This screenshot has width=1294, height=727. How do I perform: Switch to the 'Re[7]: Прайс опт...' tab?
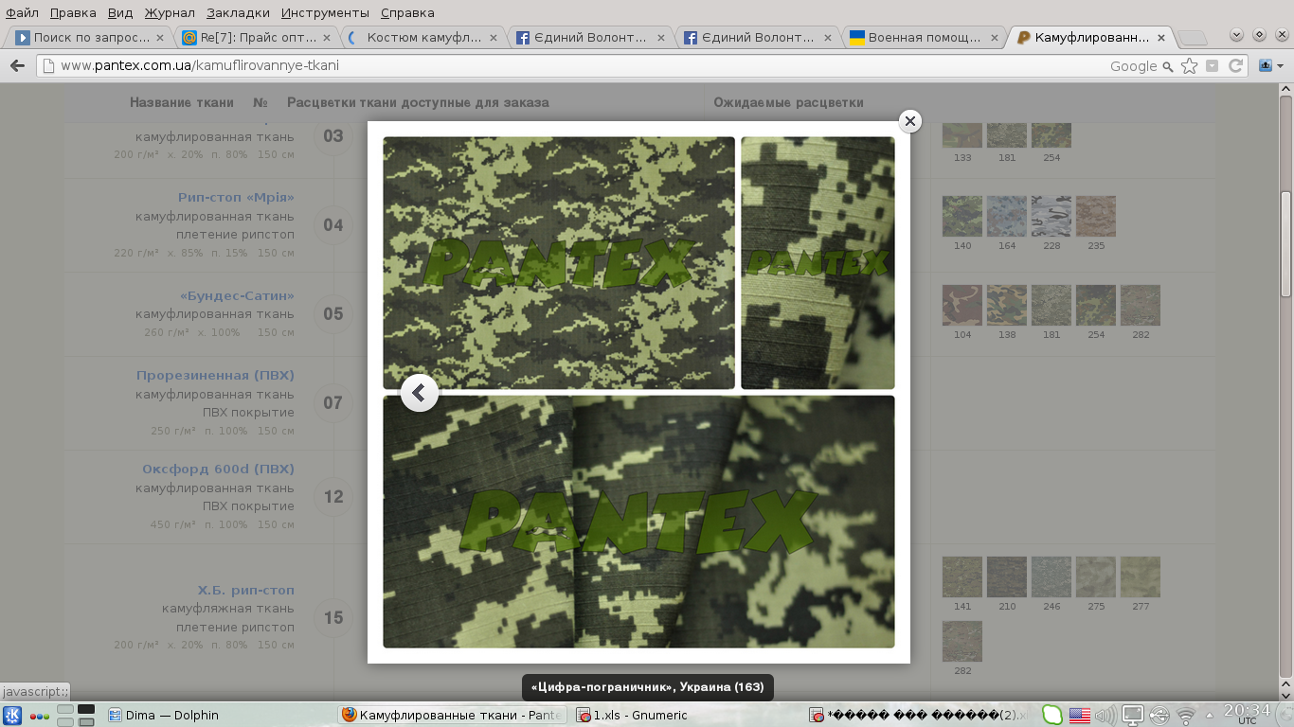pos(256,38)
